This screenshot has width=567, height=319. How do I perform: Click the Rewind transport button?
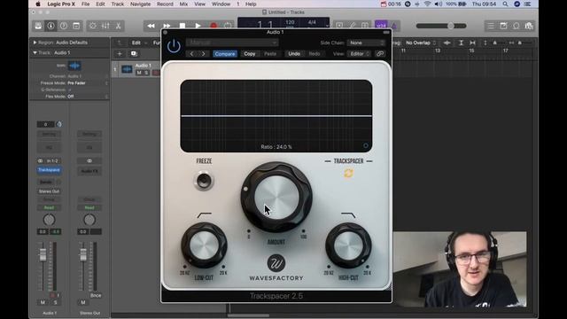coord(151,26)
